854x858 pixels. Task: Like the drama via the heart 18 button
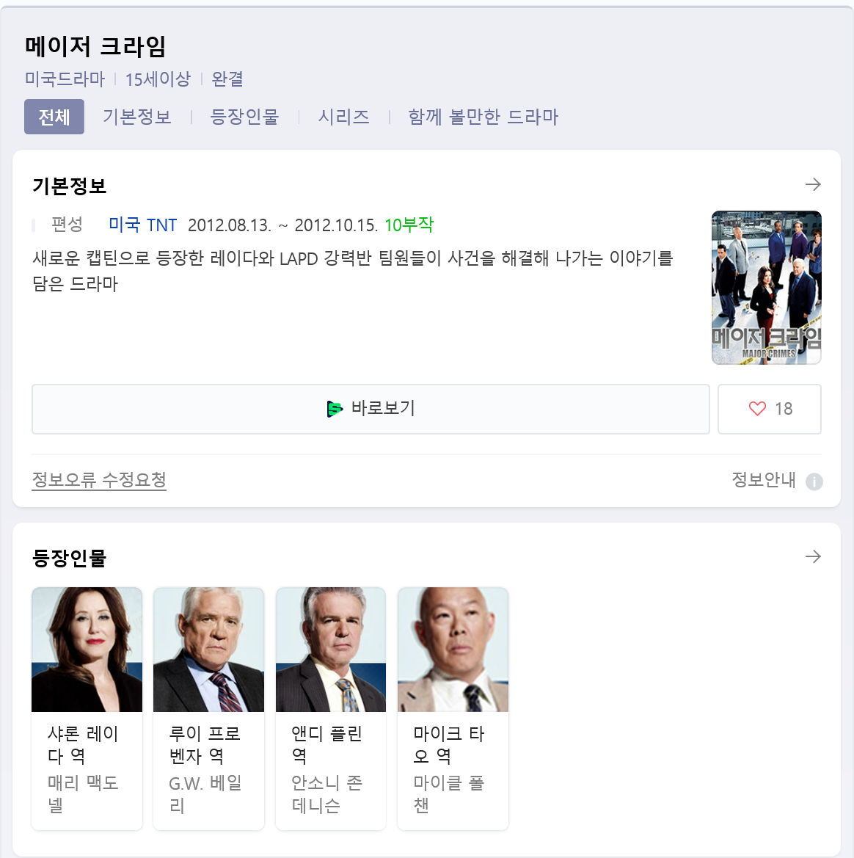[x=770, y=409]
